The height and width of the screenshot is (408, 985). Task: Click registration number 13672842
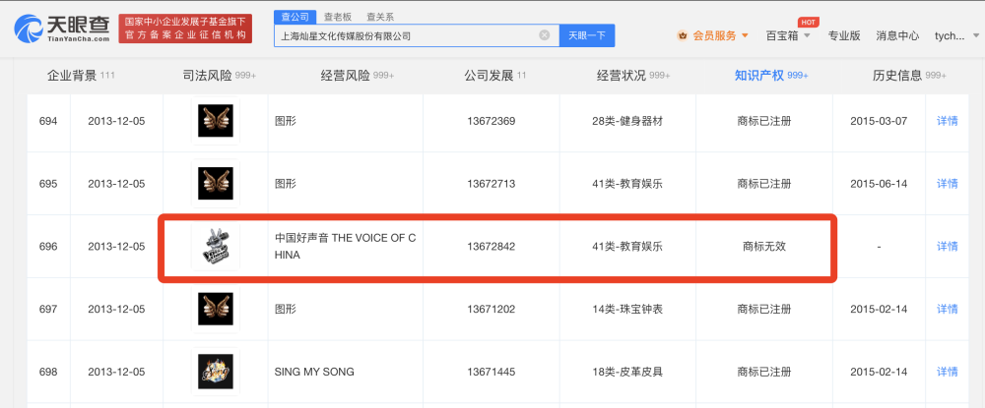(492, 247)
